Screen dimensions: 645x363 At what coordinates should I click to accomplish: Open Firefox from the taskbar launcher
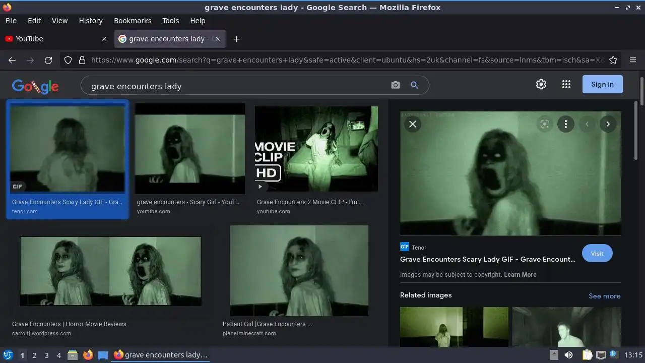(88, 355)
